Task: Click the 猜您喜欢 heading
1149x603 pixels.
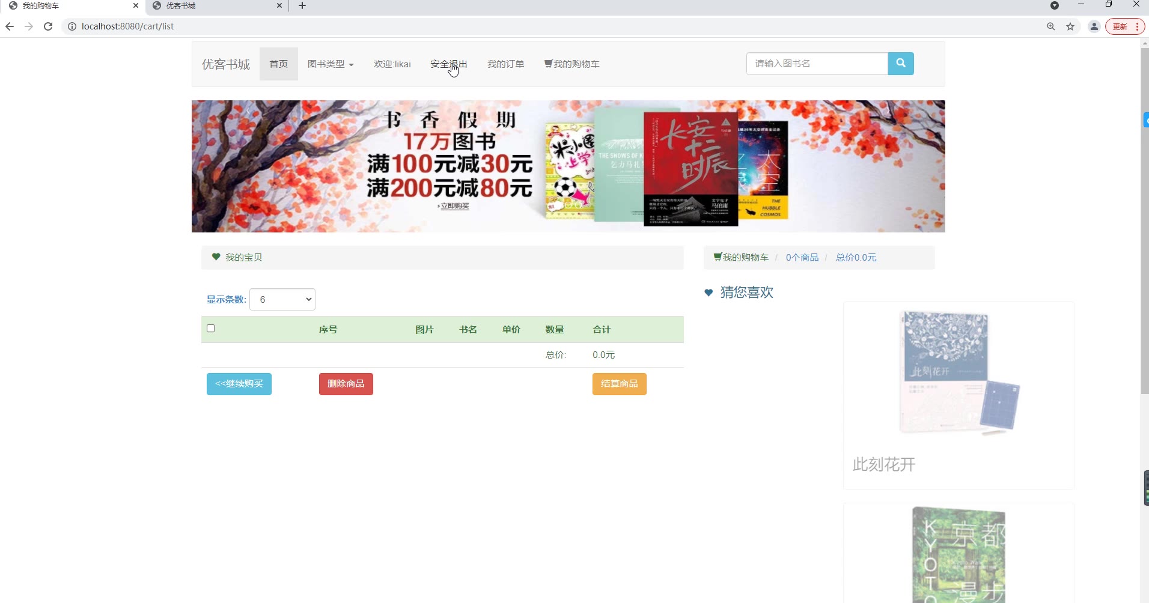Action: (747, 292)
